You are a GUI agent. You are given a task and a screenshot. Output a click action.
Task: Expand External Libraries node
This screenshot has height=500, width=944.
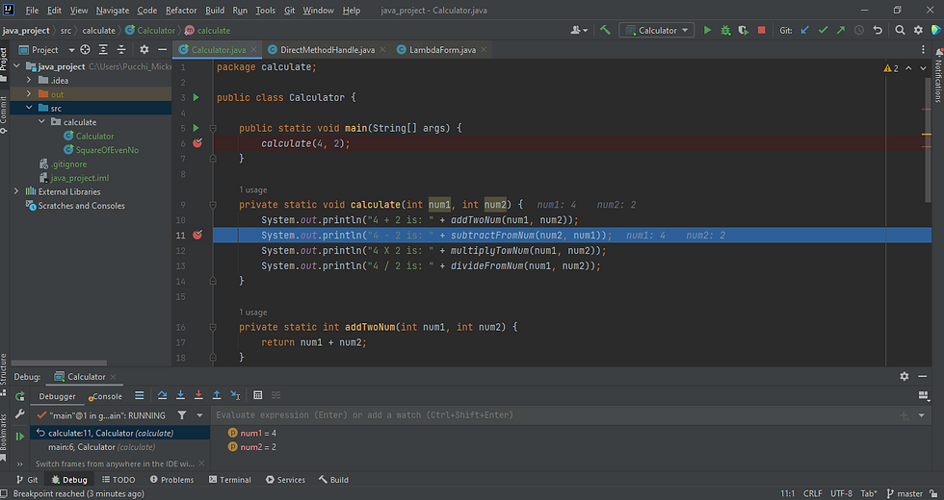click(16, 191)
